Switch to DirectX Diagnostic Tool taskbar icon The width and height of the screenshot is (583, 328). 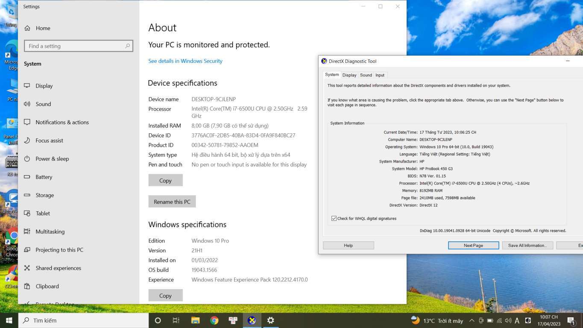[x=252, y=320]
